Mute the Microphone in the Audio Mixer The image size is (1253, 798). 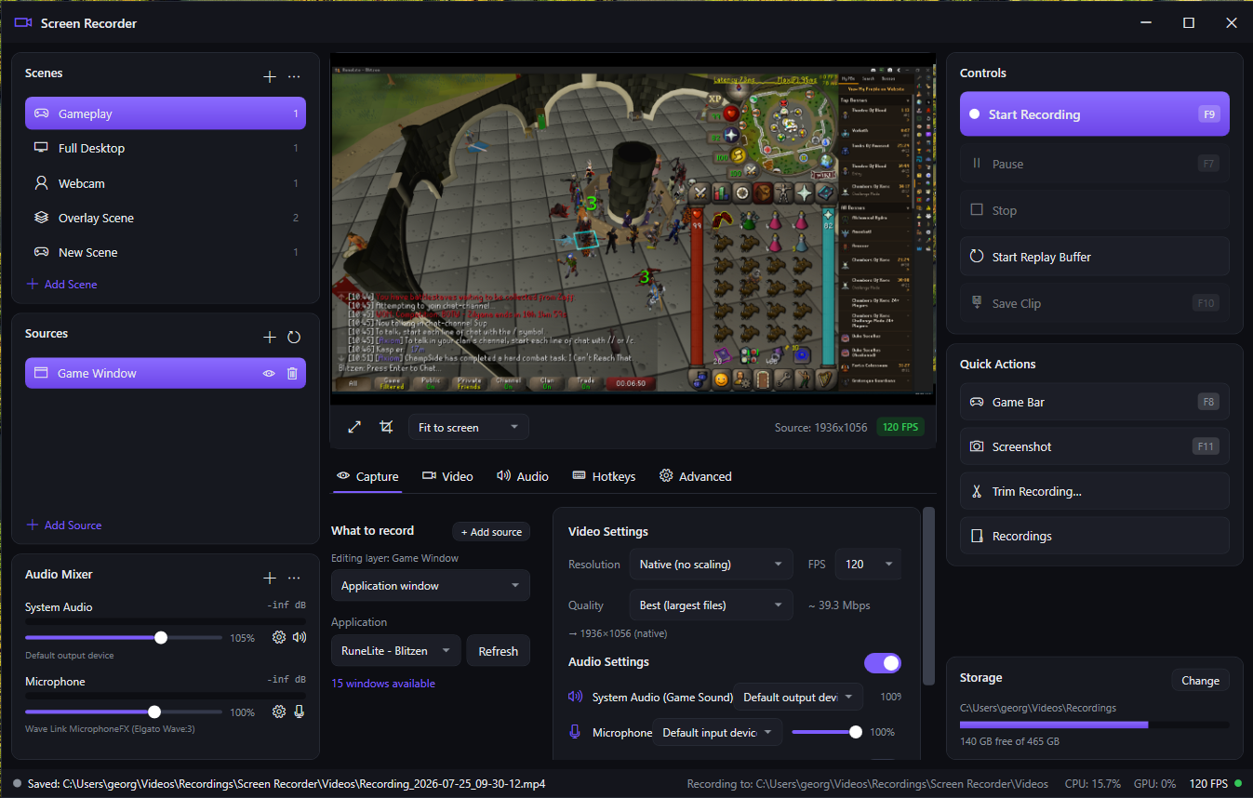(x=299, y=712)
